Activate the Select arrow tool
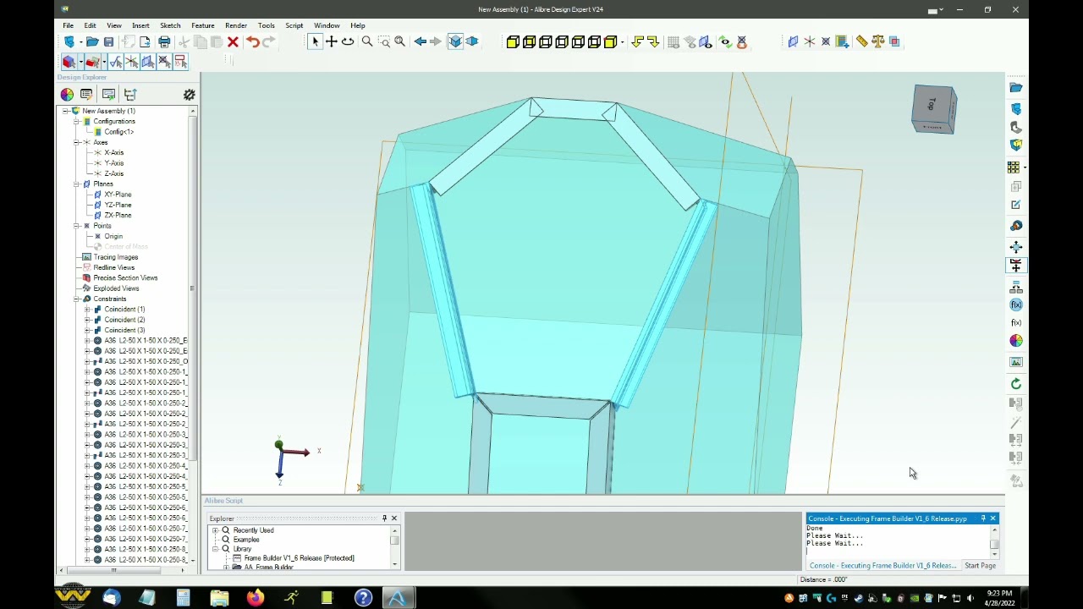Image resolution: width=1083 pixels, height=609 pixels. click(x=315, y=41)
